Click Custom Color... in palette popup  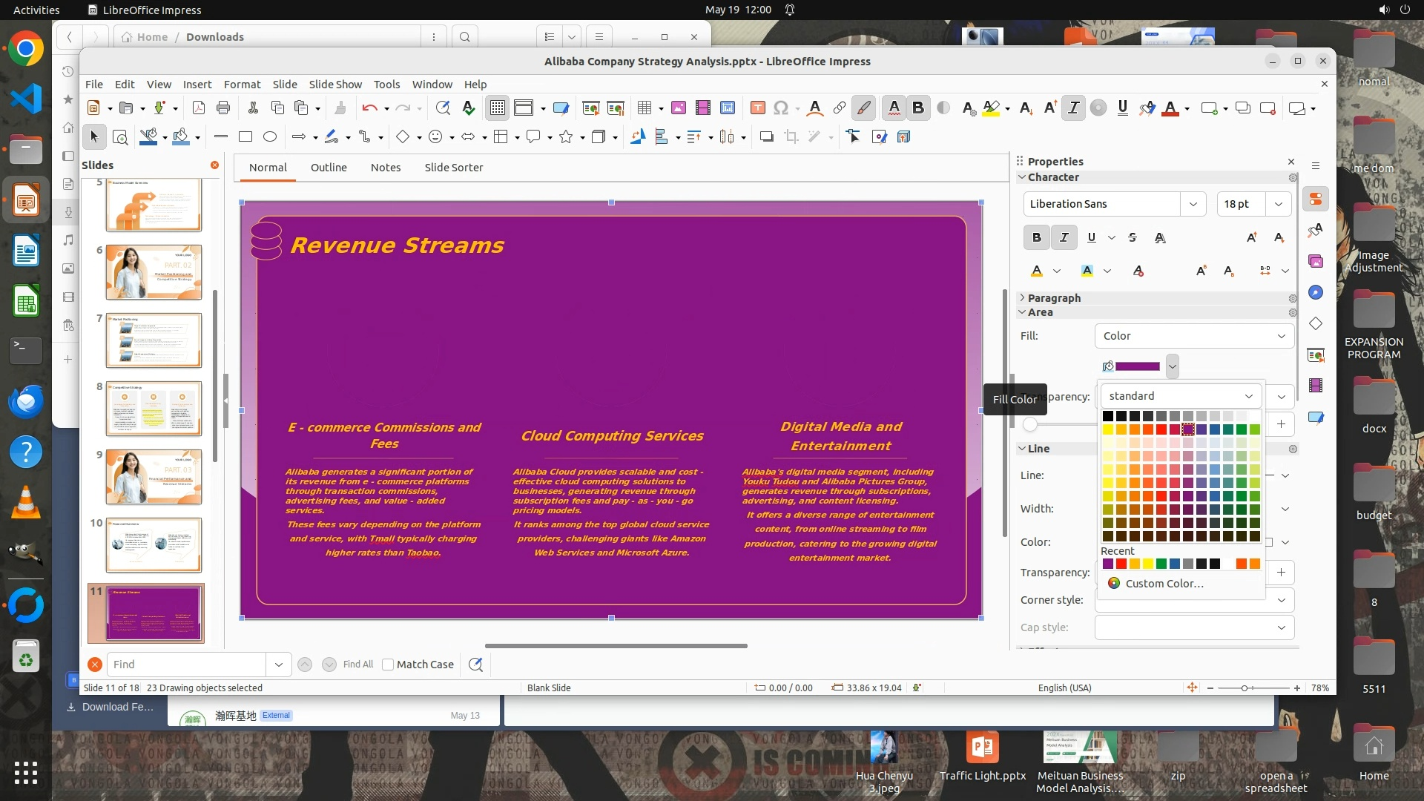pos(1164,584)
